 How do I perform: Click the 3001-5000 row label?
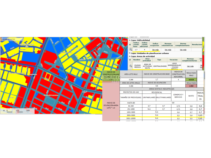131,115
